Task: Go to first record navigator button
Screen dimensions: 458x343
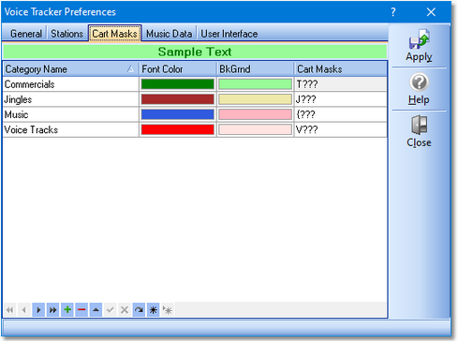Action: click(x=10, y=309)
